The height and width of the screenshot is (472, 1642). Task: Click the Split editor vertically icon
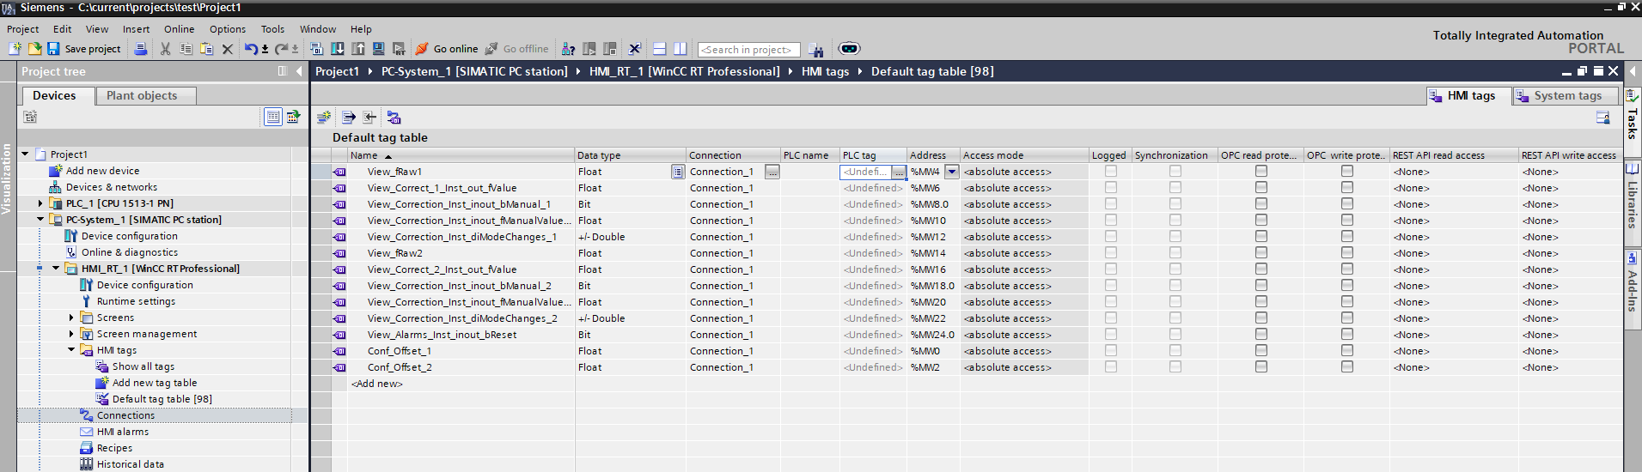[x=681, y=49]
